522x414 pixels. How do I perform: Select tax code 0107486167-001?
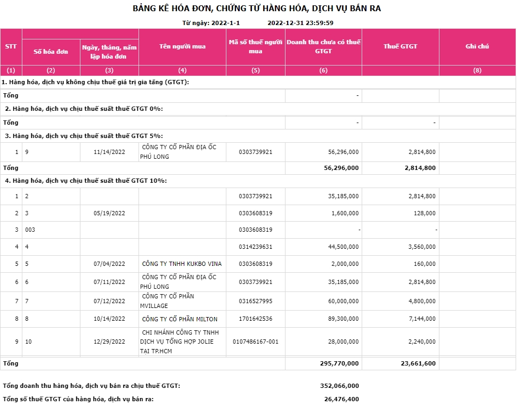click(x=255, y=342)
